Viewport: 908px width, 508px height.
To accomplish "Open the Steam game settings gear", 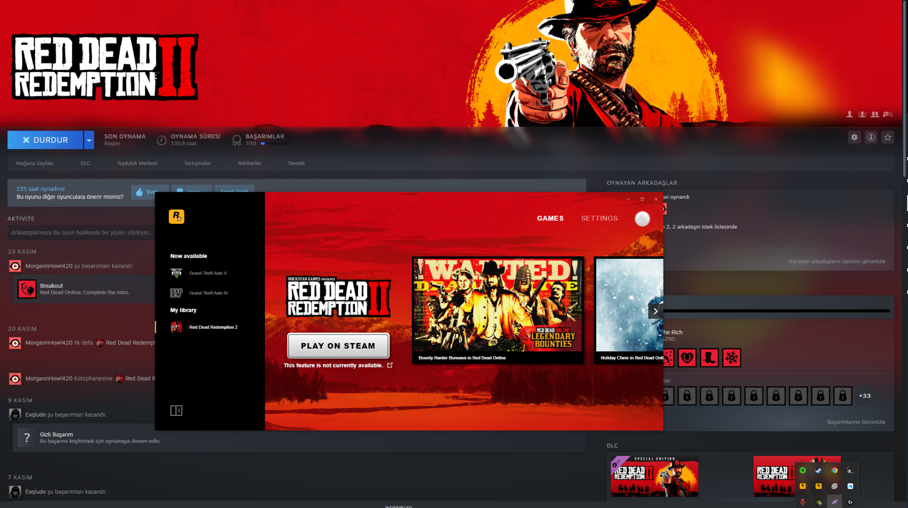I will [x=854, y=137].
